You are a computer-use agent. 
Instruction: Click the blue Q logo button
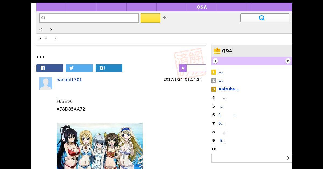[265, 18]
